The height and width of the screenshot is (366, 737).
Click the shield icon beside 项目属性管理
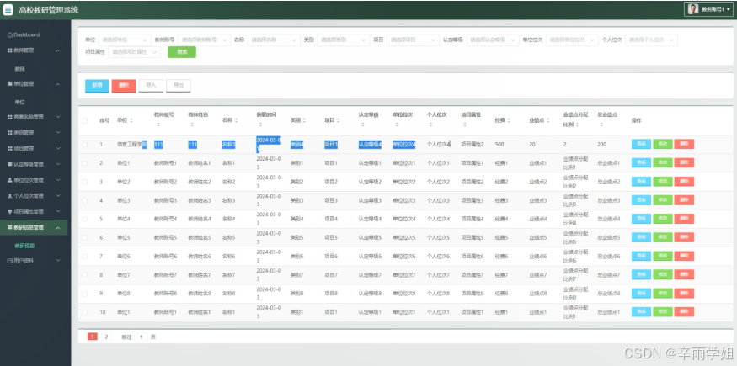coord(10,212)
